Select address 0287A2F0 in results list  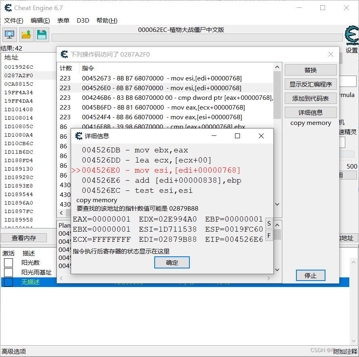click(x=19, y=76)
